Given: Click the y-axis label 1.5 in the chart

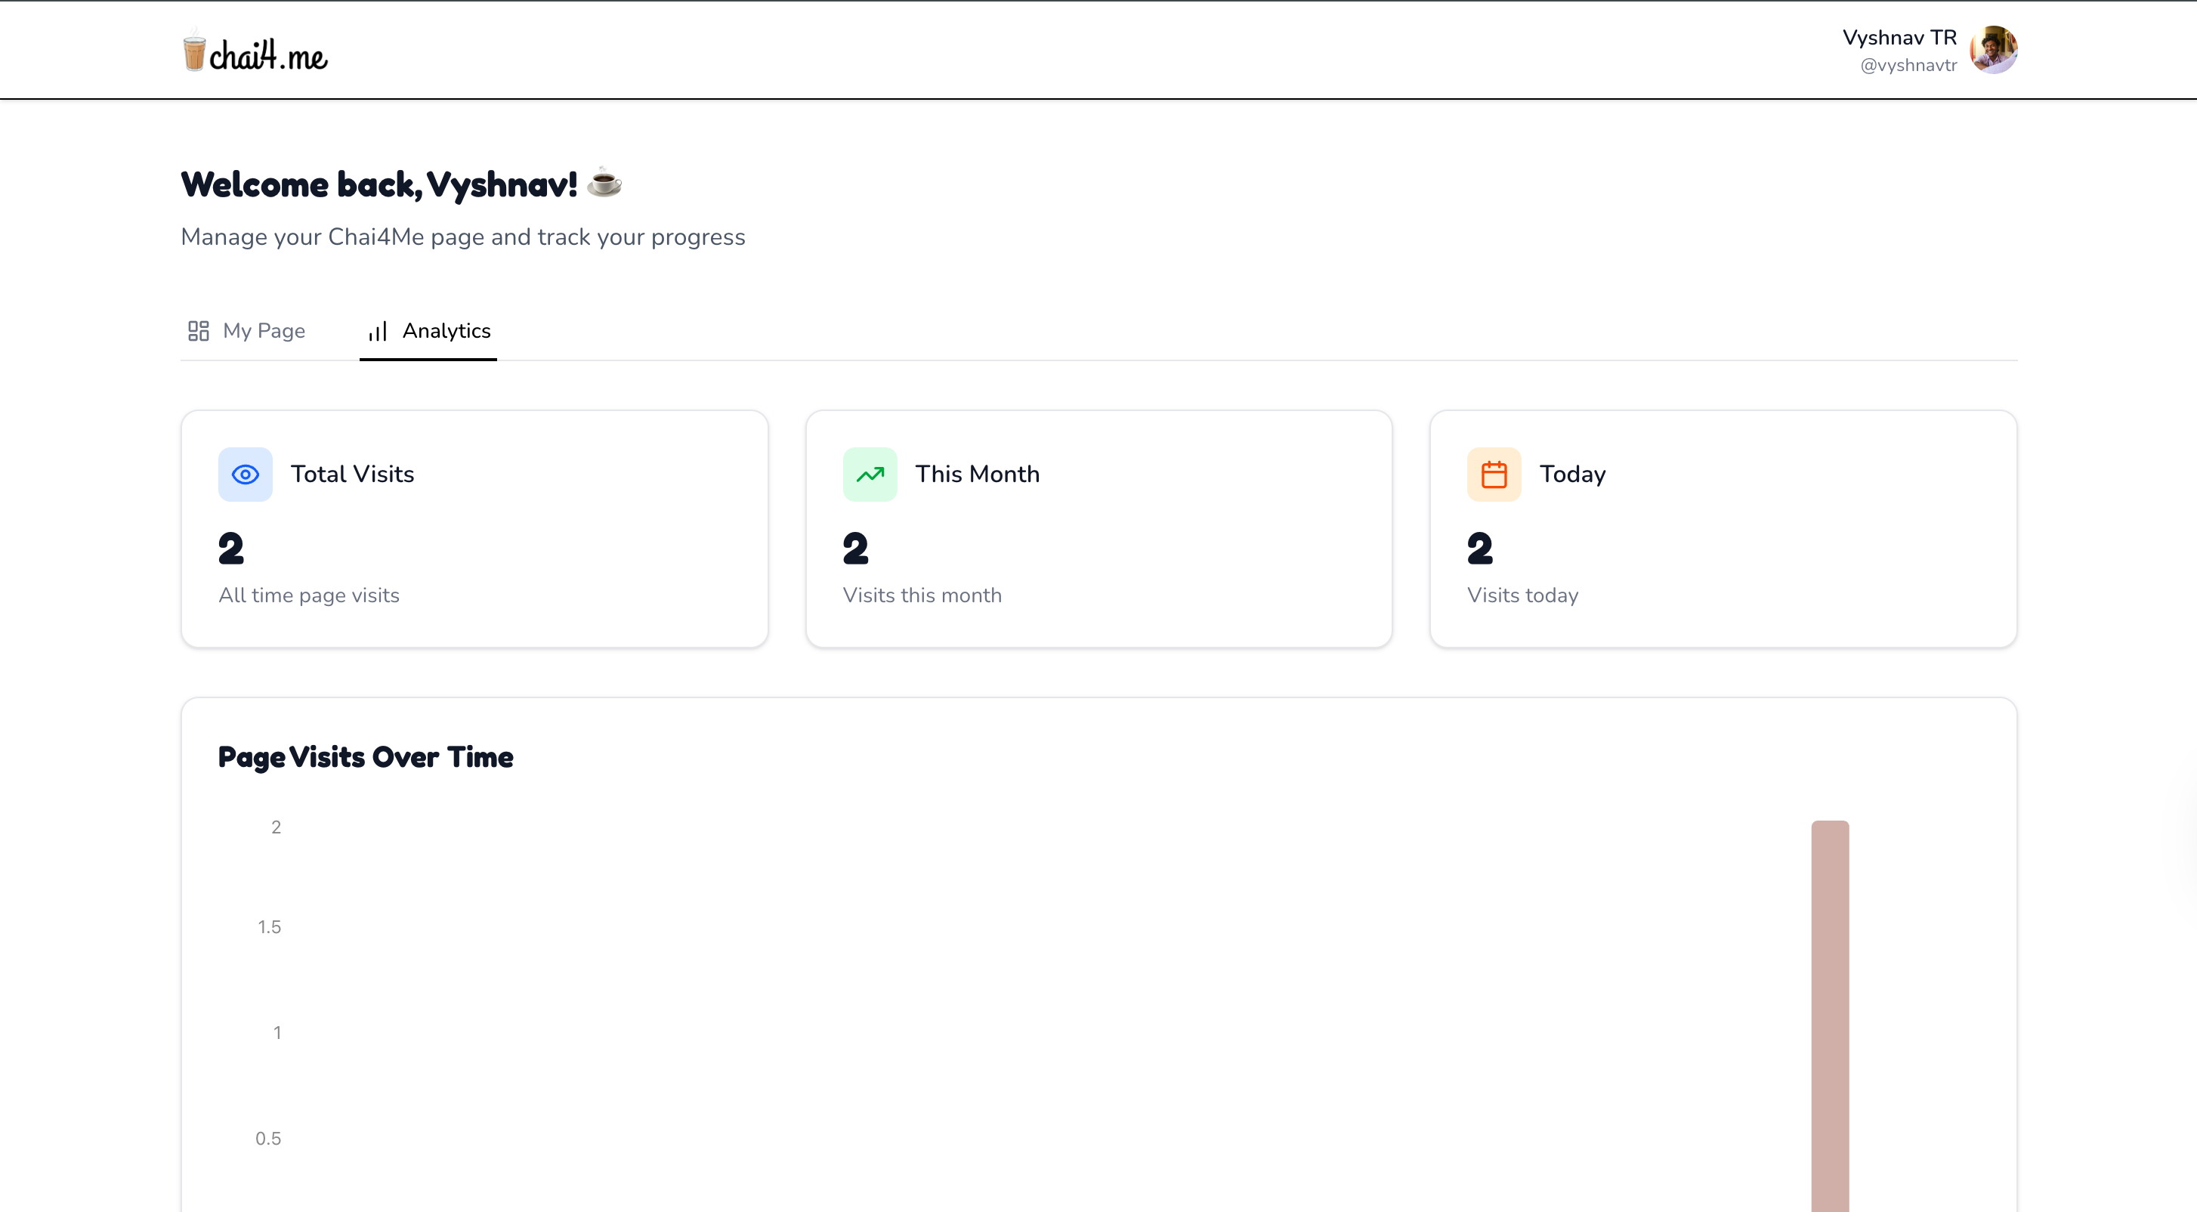Looking at the screenshot, I should point(269,927).
